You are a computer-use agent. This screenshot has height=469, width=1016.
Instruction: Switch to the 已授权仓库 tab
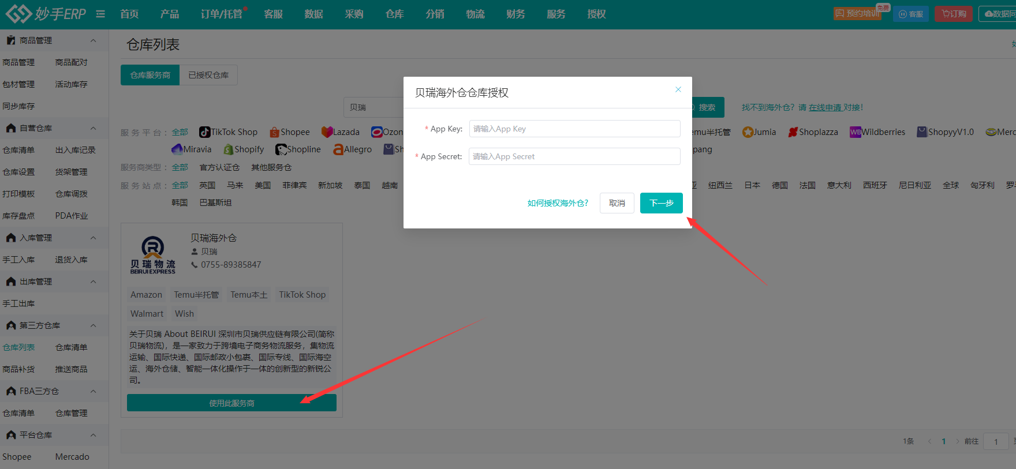pos(208,75)
